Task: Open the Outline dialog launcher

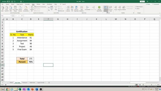Action: point(134,13)
